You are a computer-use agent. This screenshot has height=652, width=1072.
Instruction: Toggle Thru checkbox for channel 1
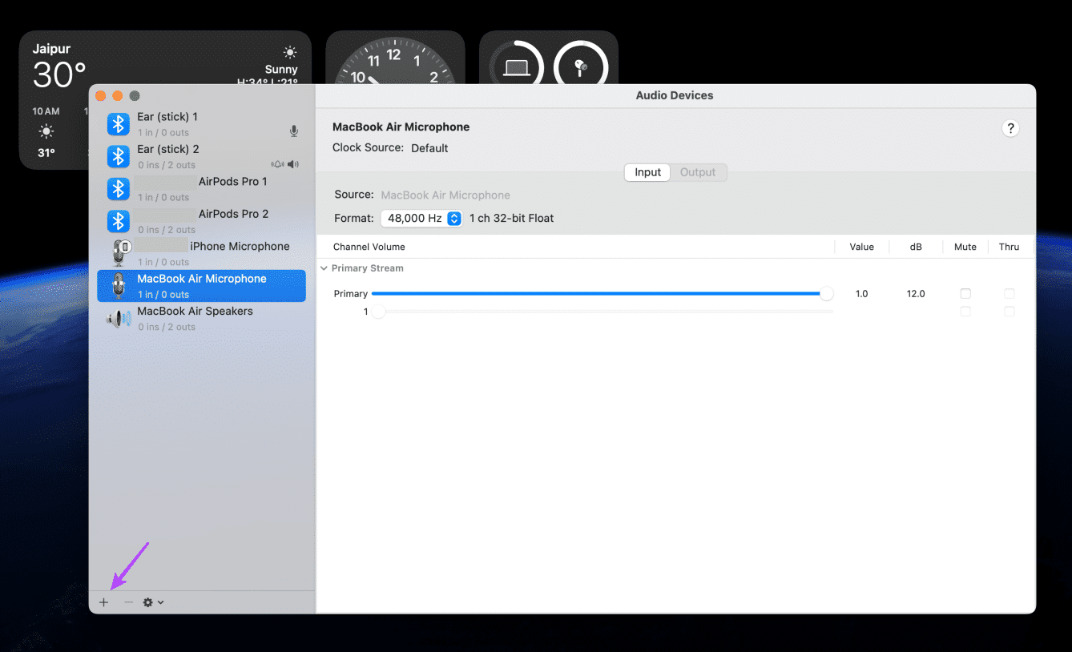[x=1010, y=312]
